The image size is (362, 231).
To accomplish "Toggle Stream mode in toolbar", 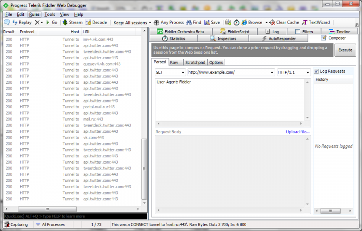I will (72, 22).
